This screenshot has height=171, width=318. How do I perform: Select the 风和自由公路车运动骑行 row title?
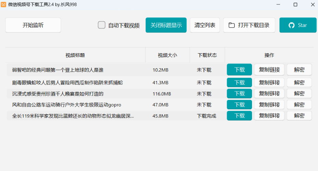coord(67,105)
